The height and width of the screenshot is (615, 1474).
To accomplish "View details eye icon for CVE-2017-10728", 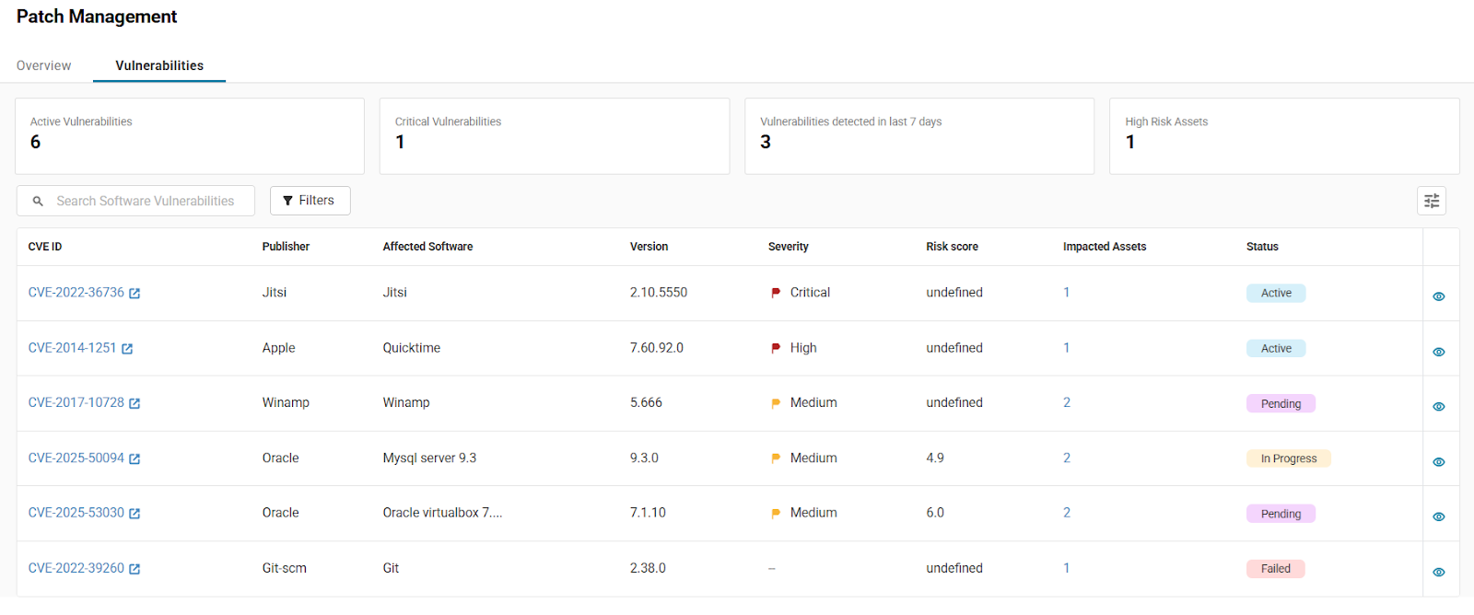I will coord(1439,406).
